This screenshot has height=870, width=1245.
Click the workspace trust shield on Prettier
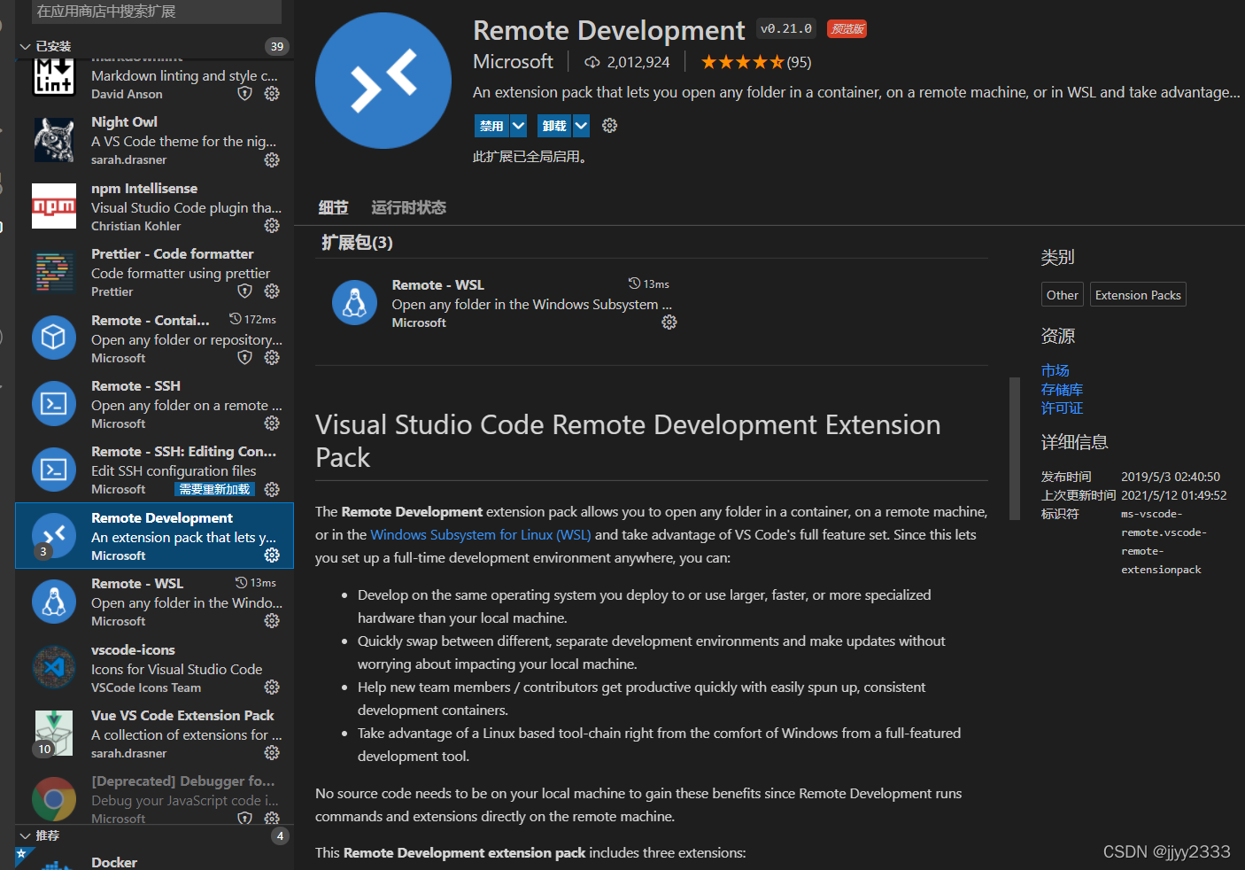click(245, 291)
